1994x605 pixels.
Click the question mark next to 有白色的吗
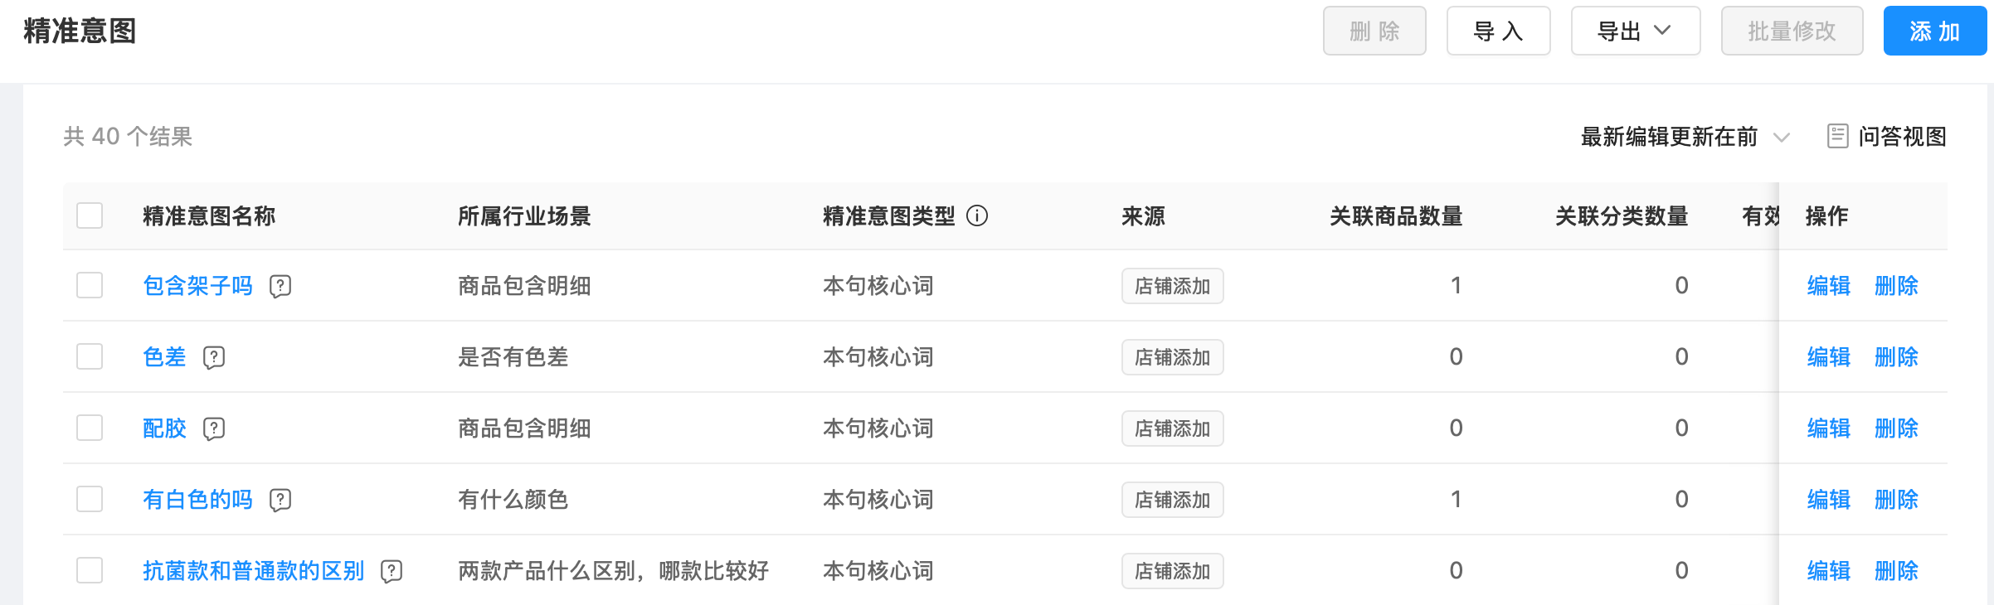coord(281,500)
